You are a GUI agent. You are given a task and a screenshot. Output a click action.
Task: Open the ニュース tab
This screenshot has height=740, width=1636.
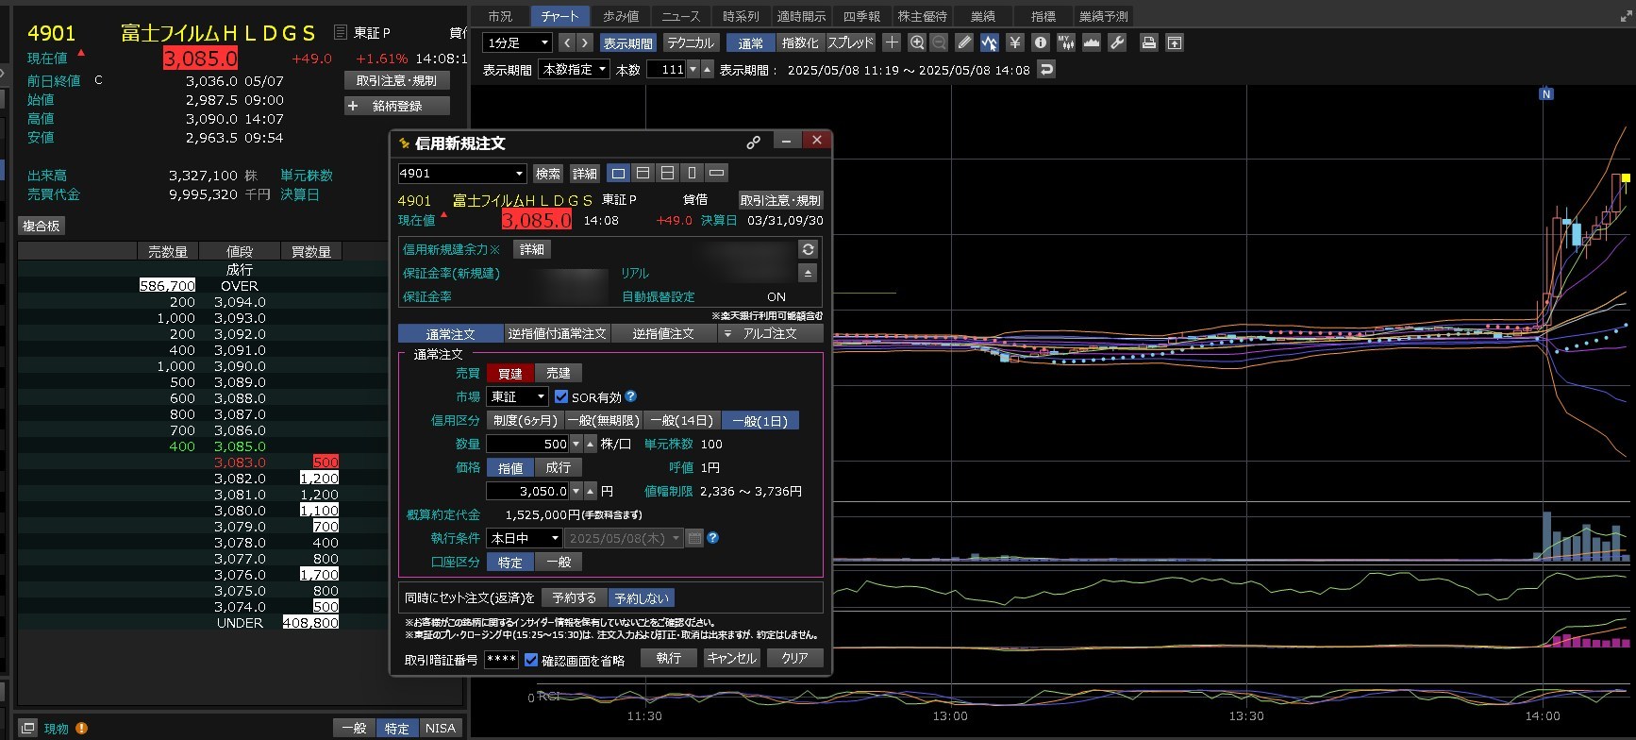tap(681, 16)
